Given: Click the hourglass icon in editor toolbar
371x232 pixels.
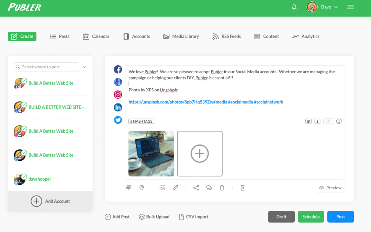Looking at the screenshot, I should point(243,188).
